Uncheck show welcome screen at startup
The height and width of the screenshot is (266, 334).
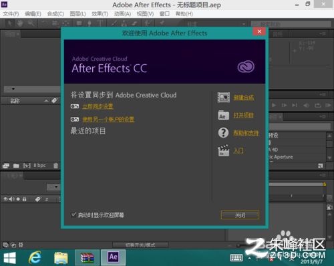73,215
